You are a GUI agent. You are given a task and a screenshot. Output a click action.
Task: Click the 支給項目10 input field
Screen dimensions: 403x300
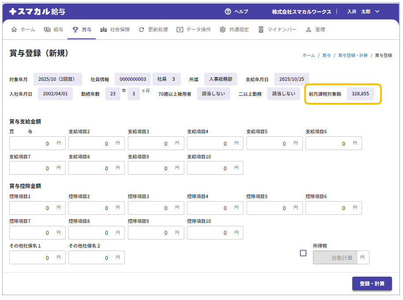(x=211, y=168)
